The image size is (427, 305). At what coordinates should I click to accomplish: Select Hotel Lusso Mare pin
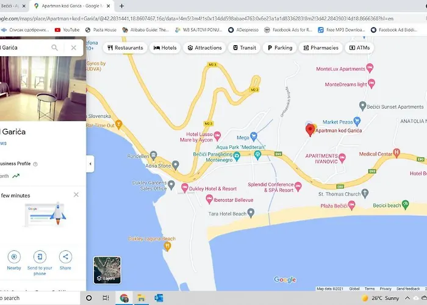(217, 136)
